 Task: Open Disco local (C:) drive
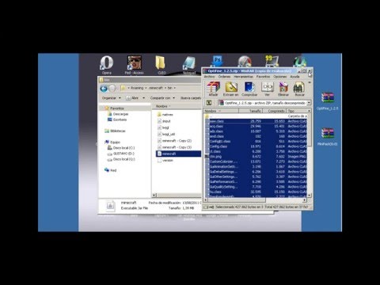121,148
